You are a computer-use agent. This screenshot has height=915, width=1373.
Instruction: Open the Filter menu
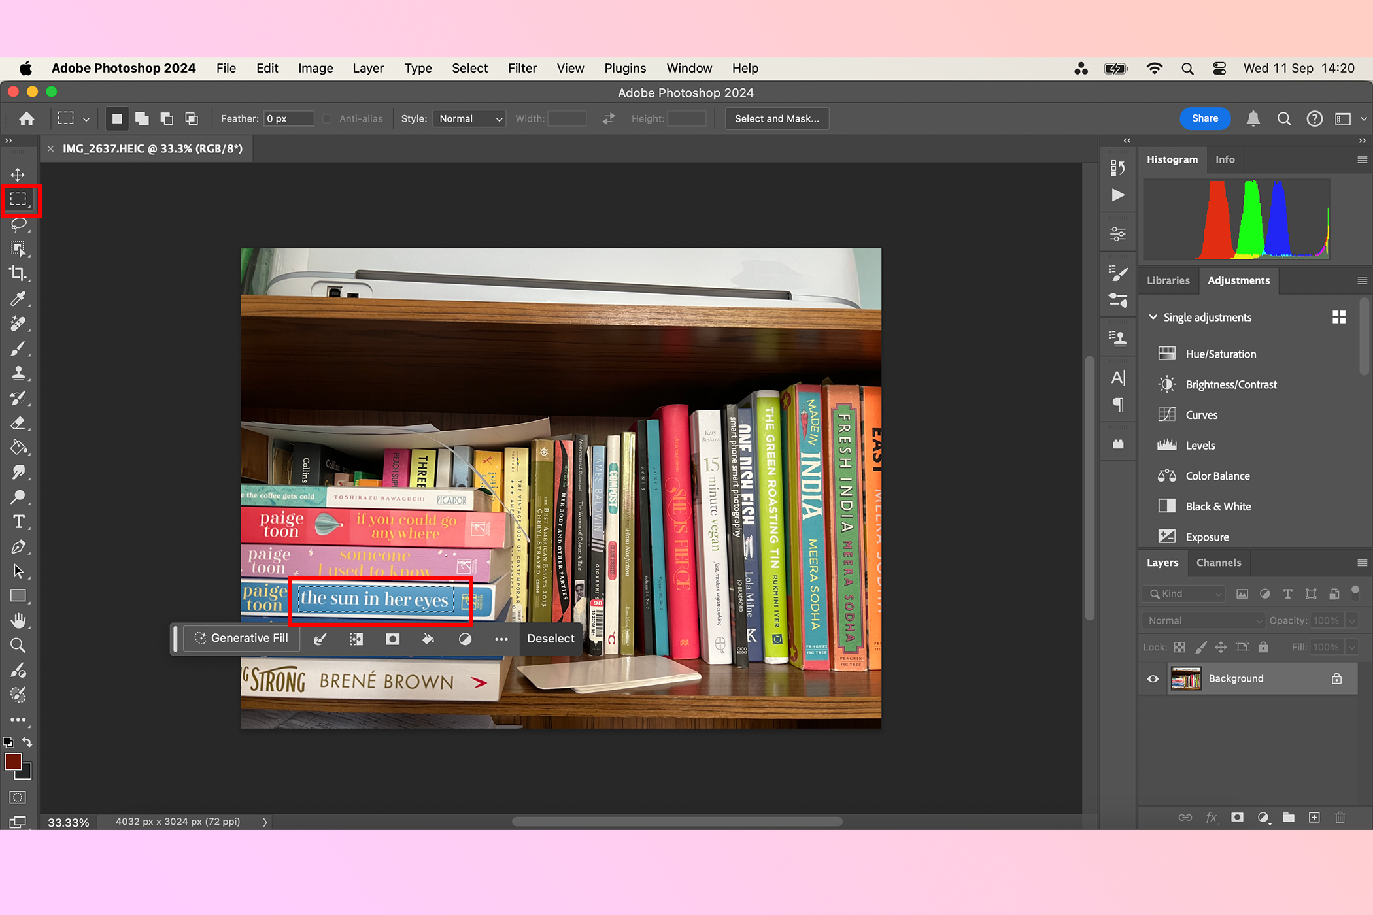pos(522,68)
